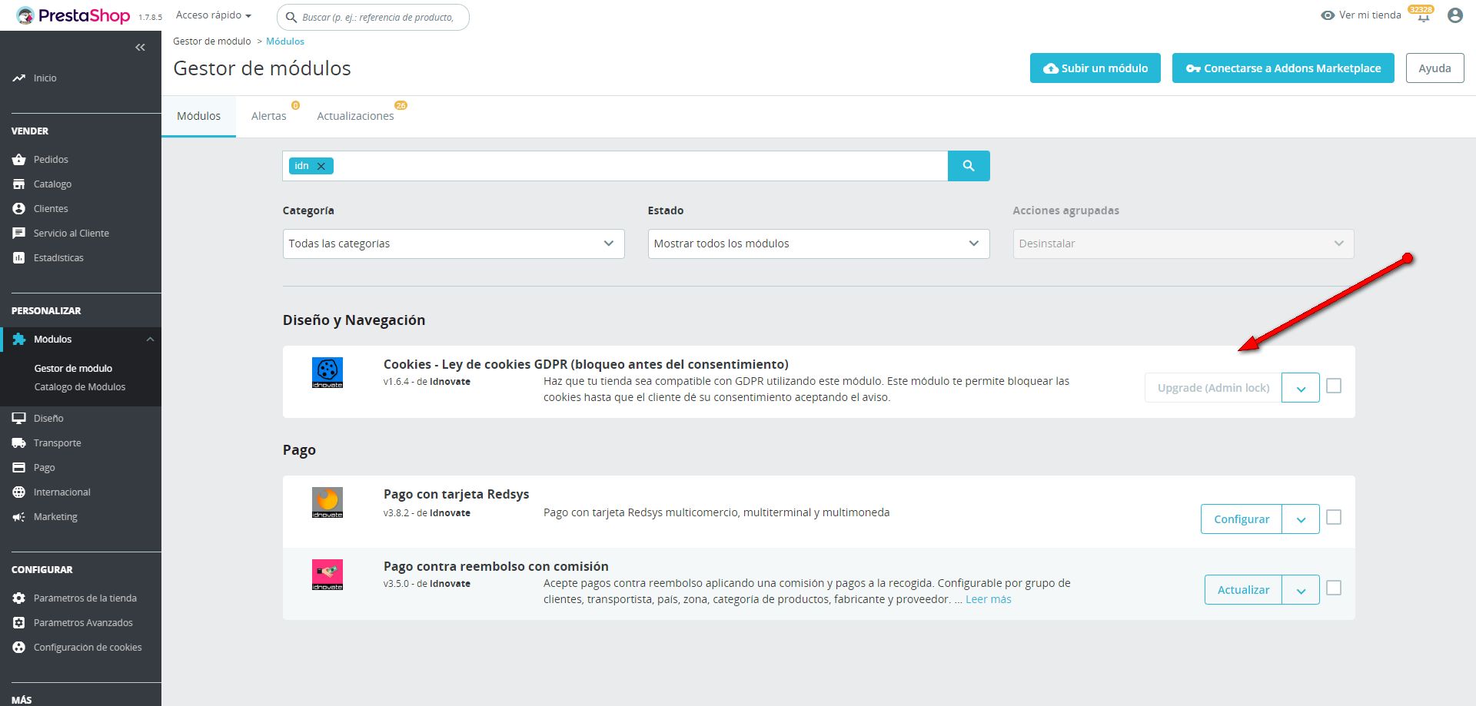Click the Catalogo store icon

click(19, 184)
